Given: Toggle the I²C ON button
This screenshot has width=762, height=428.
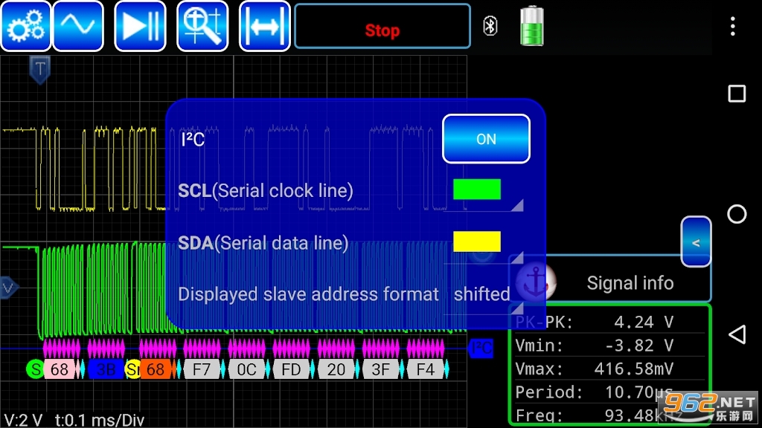Looking at the screenshot, I should click(x=486, y=139).
